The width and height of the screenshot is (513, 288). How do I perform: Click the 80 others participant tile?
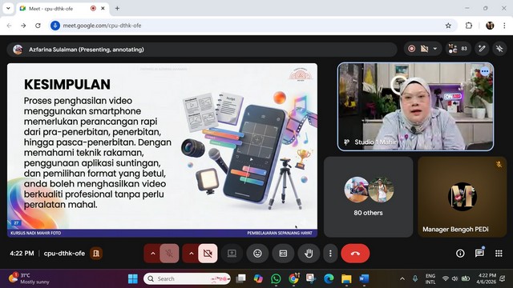pyautogui.click(x=369, y=197)
